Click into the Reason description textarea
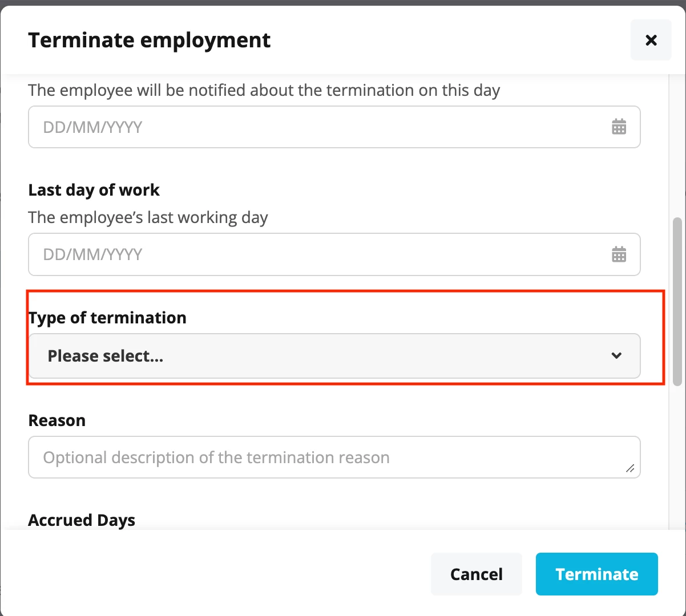The width and height of the screenshot is (686, 616). click(x=334, y=457)
